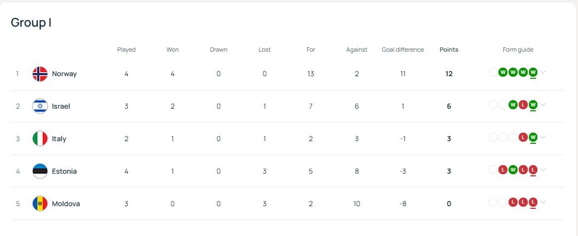The height and width of the screenshot is (236, 578).
Task: Click the Norway flag icon
Action: coord(40,74)
